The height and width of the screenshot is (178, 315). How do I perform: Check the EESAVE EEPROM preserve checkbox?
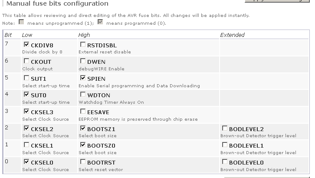pos(83,112)
